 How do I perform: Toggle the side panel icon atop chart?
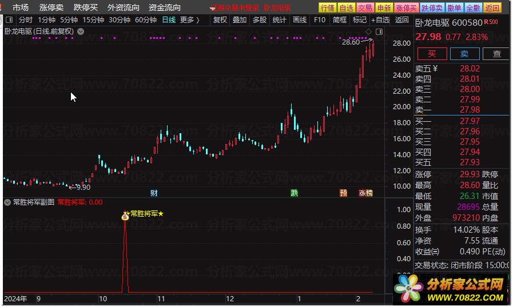click(x=379, y=31)
